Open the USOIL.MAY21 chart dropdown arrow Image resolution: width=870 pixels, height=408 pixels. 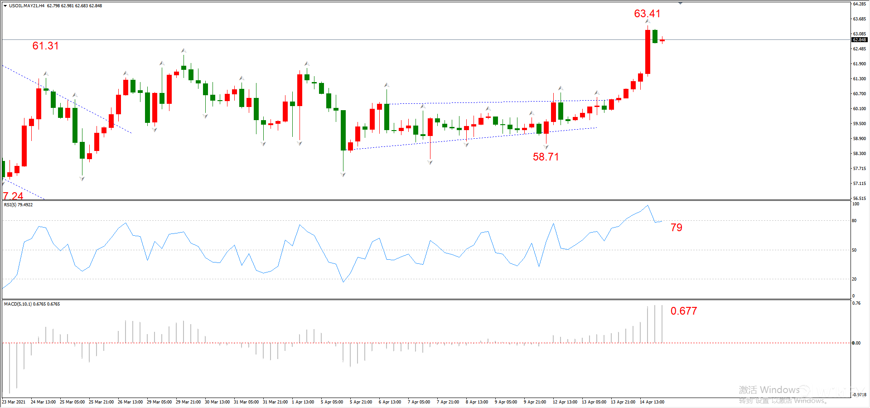click(x=5, y=6)
